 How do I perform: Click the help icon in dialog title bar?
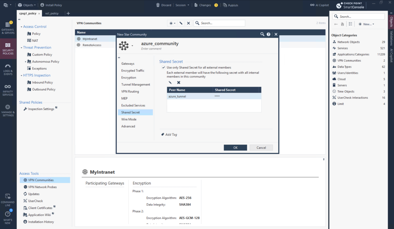click(269, 34)
